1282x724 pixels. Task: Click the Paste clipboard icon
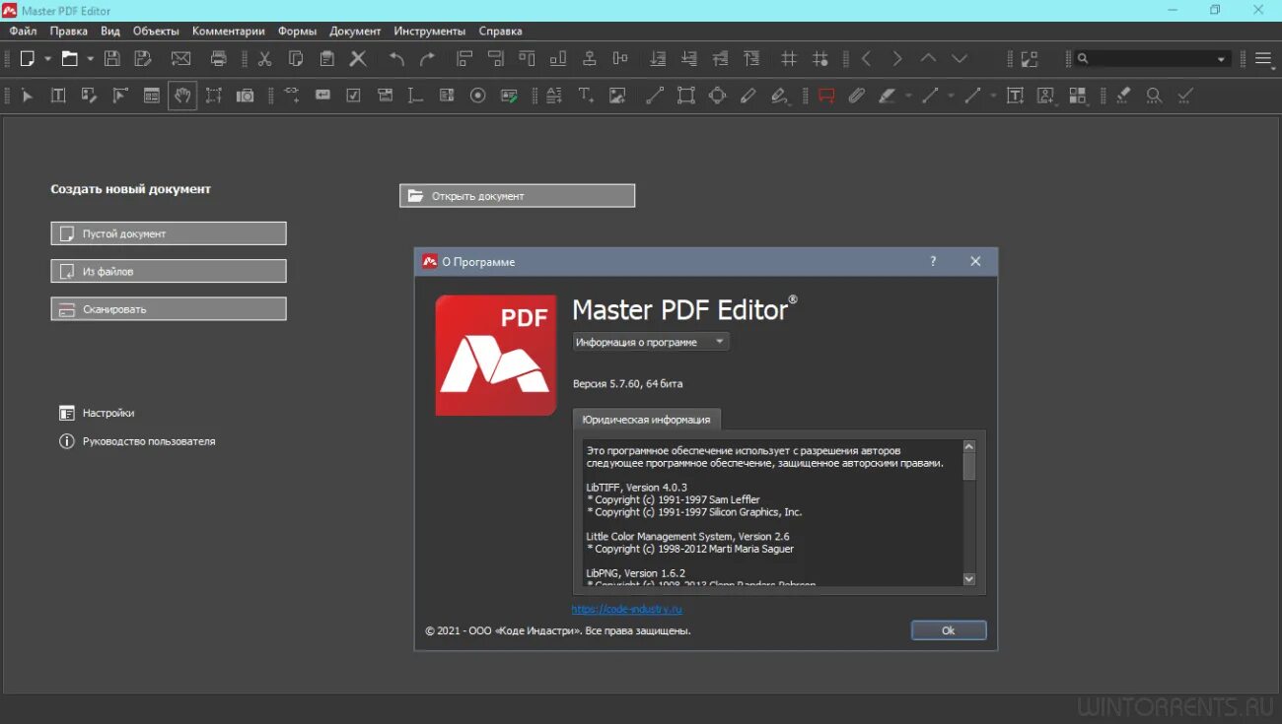[326, 59]
